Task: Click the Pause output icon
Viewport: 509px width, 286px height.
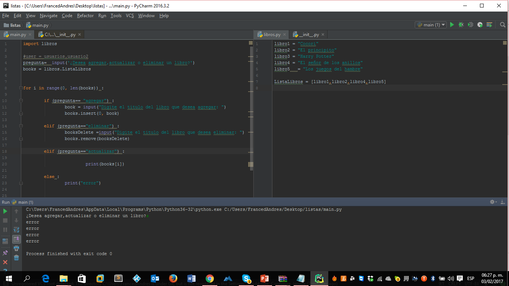Action: pos(5,230)
